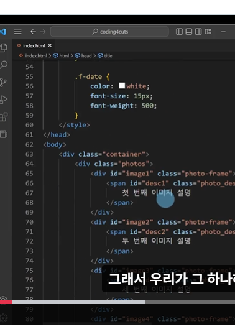Screen dimensions: 235x329
Task: Open the panel icon below Extensions
Action: (x=4, y=134)
